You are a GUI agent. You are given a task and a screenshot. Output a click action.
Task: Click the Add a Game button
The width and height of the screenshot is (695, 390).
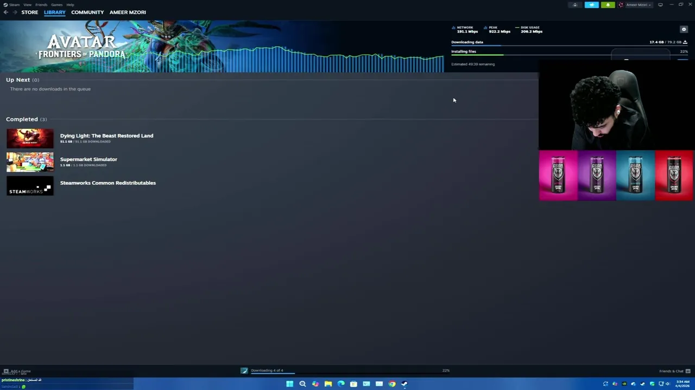[17, 371]
